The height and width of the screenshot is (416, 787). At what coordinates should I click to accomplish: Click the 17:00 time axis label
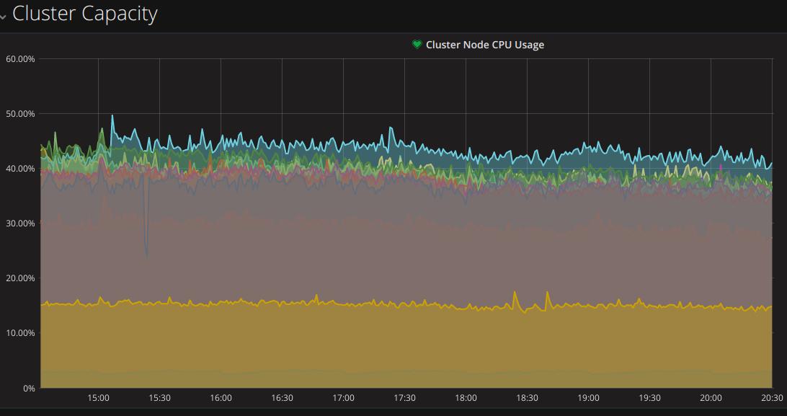point(343,398)
